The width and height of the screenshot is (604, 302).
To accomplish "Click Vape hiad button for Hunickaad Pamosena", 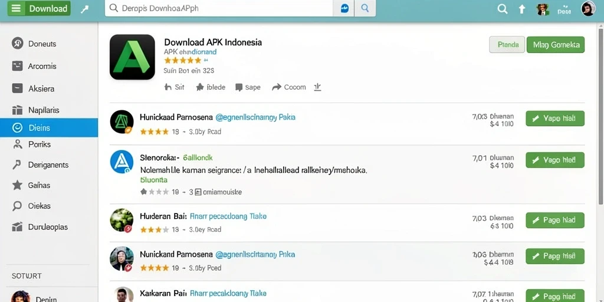I will click(555, 119).
